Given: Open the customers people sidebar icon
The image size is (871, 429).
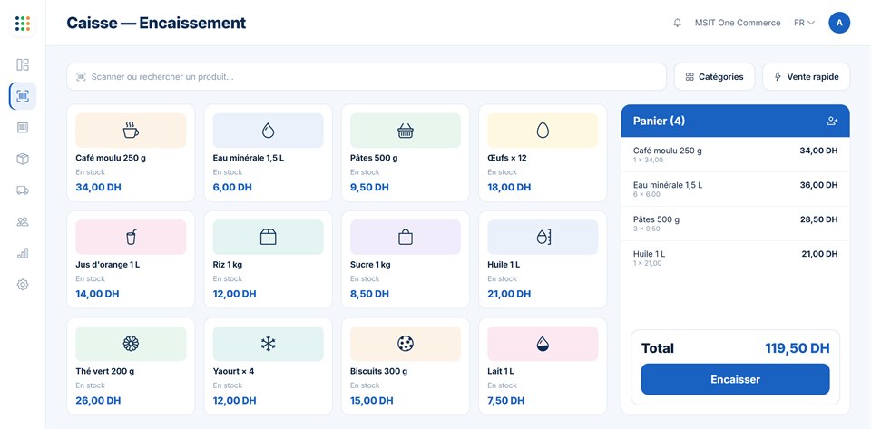Looking at the screenshot, I should point(23,222).
